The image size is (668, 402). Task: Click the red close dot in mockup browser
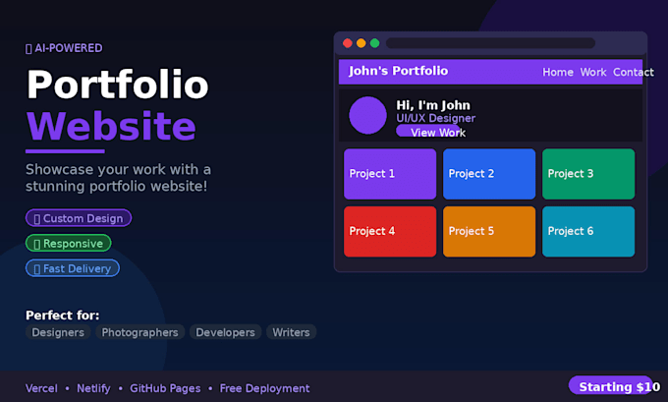[347, 43]
